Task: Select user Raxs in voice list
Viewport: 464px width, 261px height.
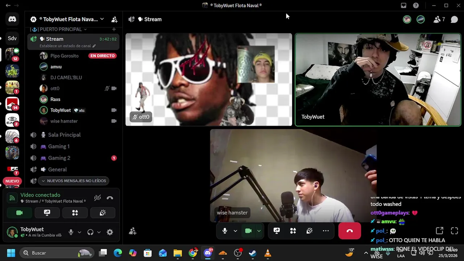Action: pyautogui.click(x=55, y=99)
